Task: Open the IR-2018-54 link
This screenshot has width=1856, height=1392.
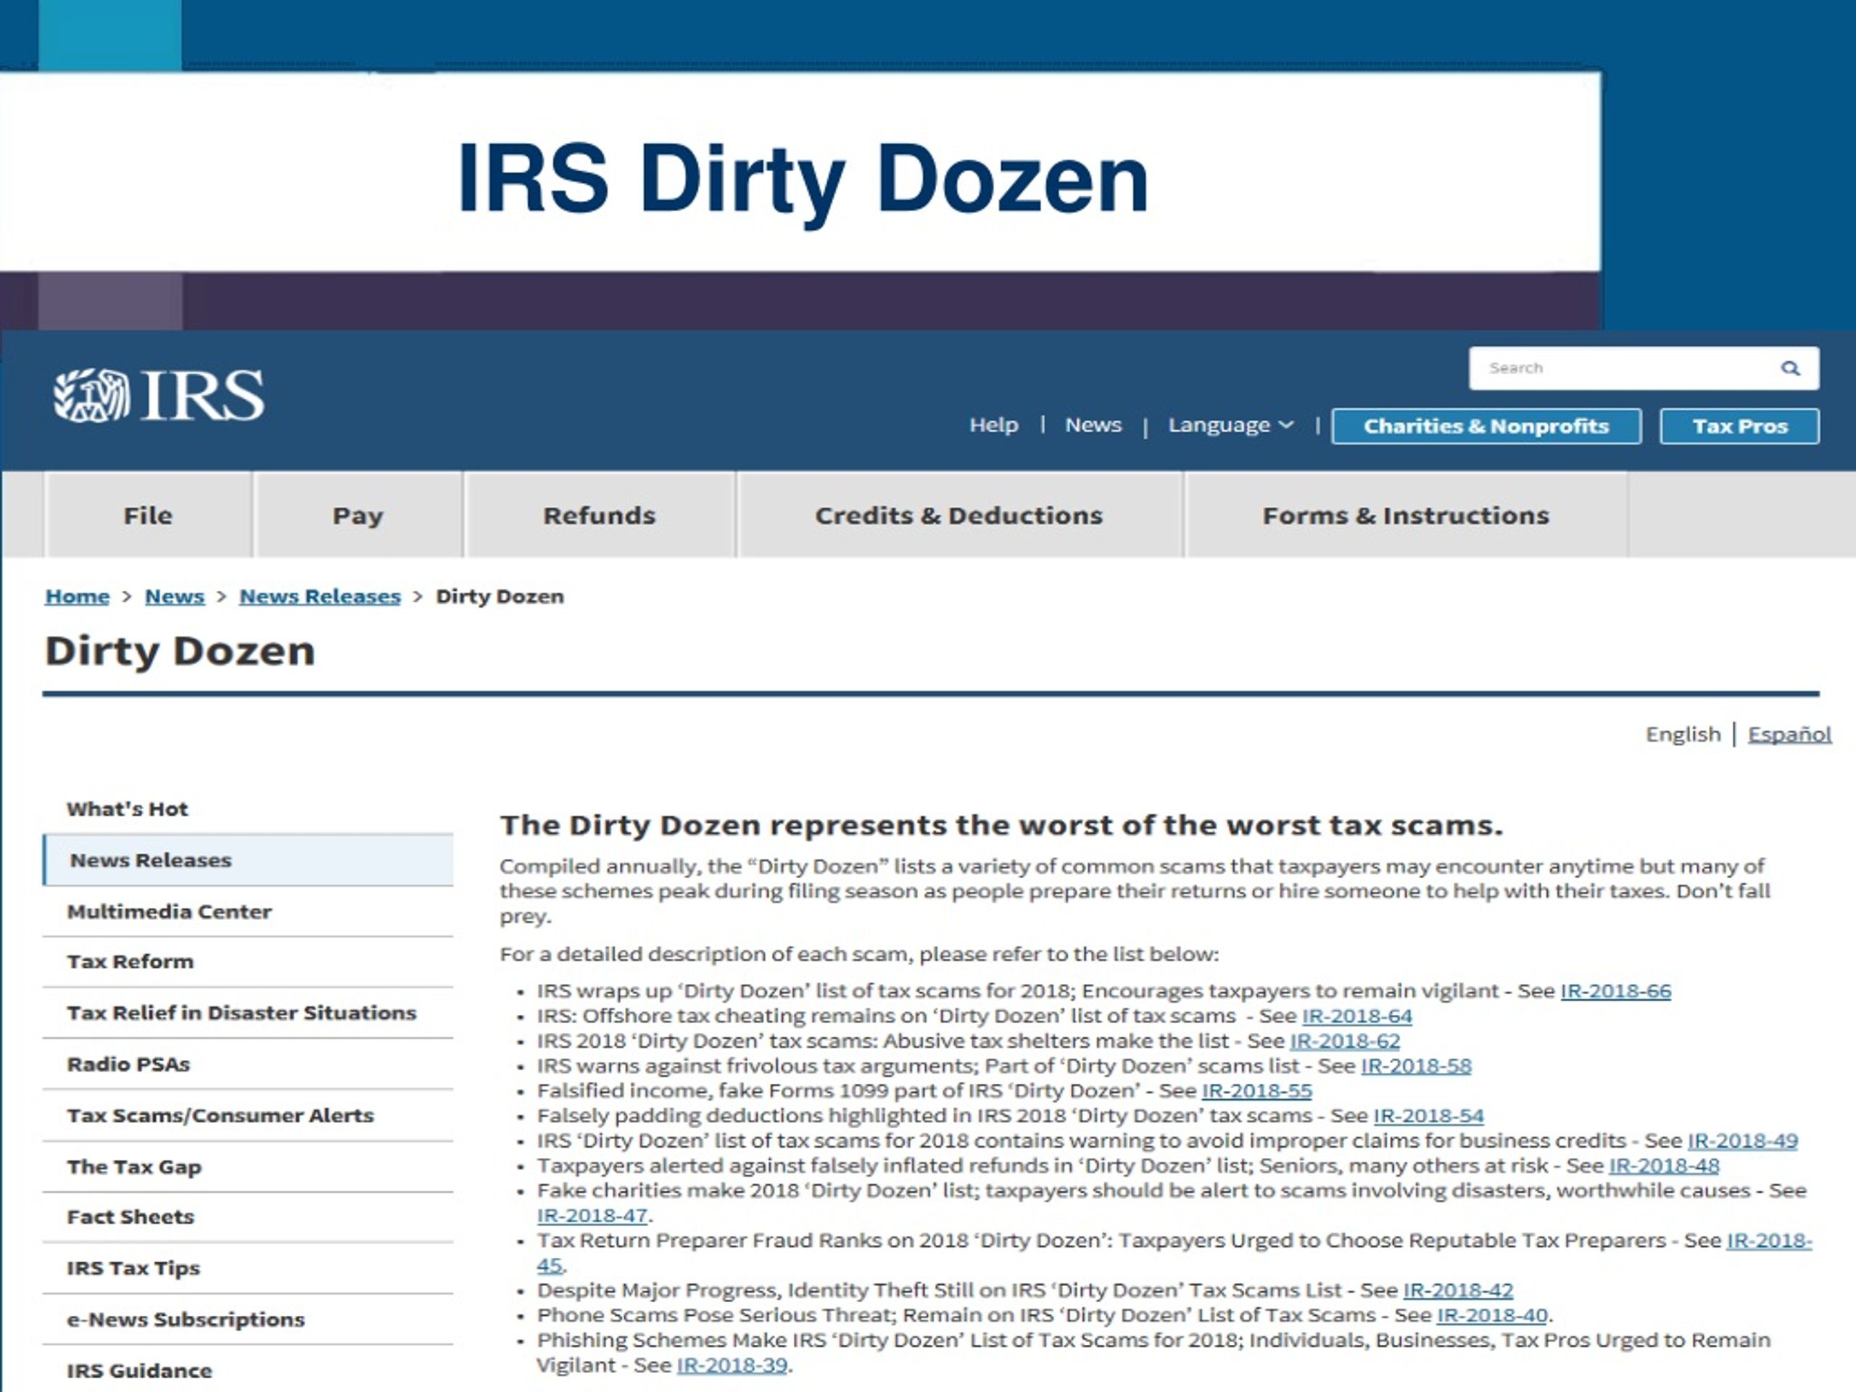Action: 1429,1116
